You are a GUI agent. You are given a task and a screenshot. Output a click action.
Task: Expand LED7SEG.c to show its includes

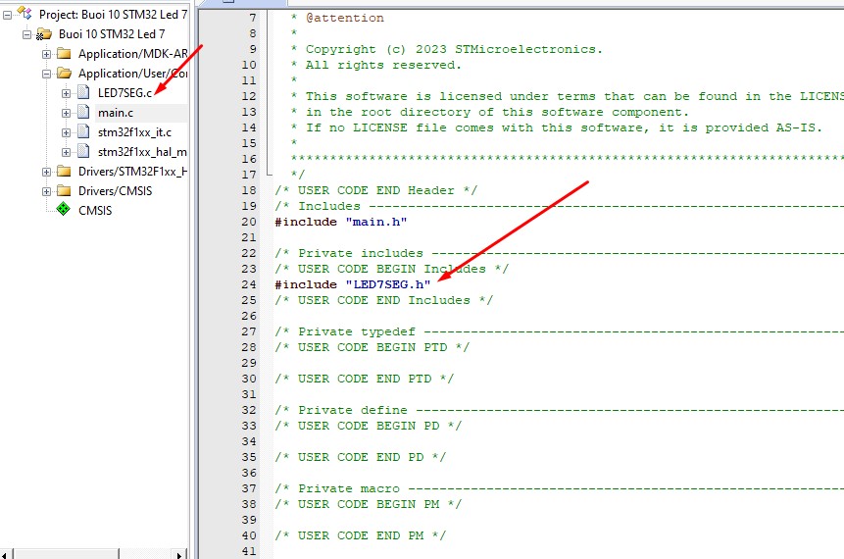(66, 93)
